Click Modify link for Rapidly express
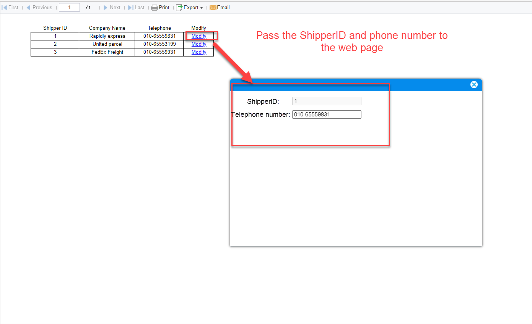 tap(199, 36)
